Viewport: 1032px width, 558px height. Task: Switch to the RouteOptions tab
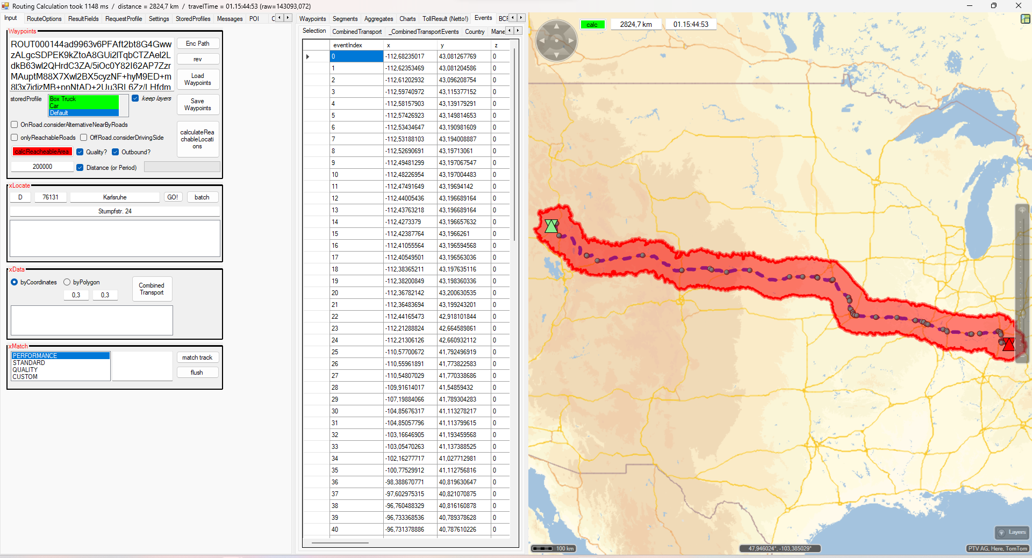click(44, 19)
